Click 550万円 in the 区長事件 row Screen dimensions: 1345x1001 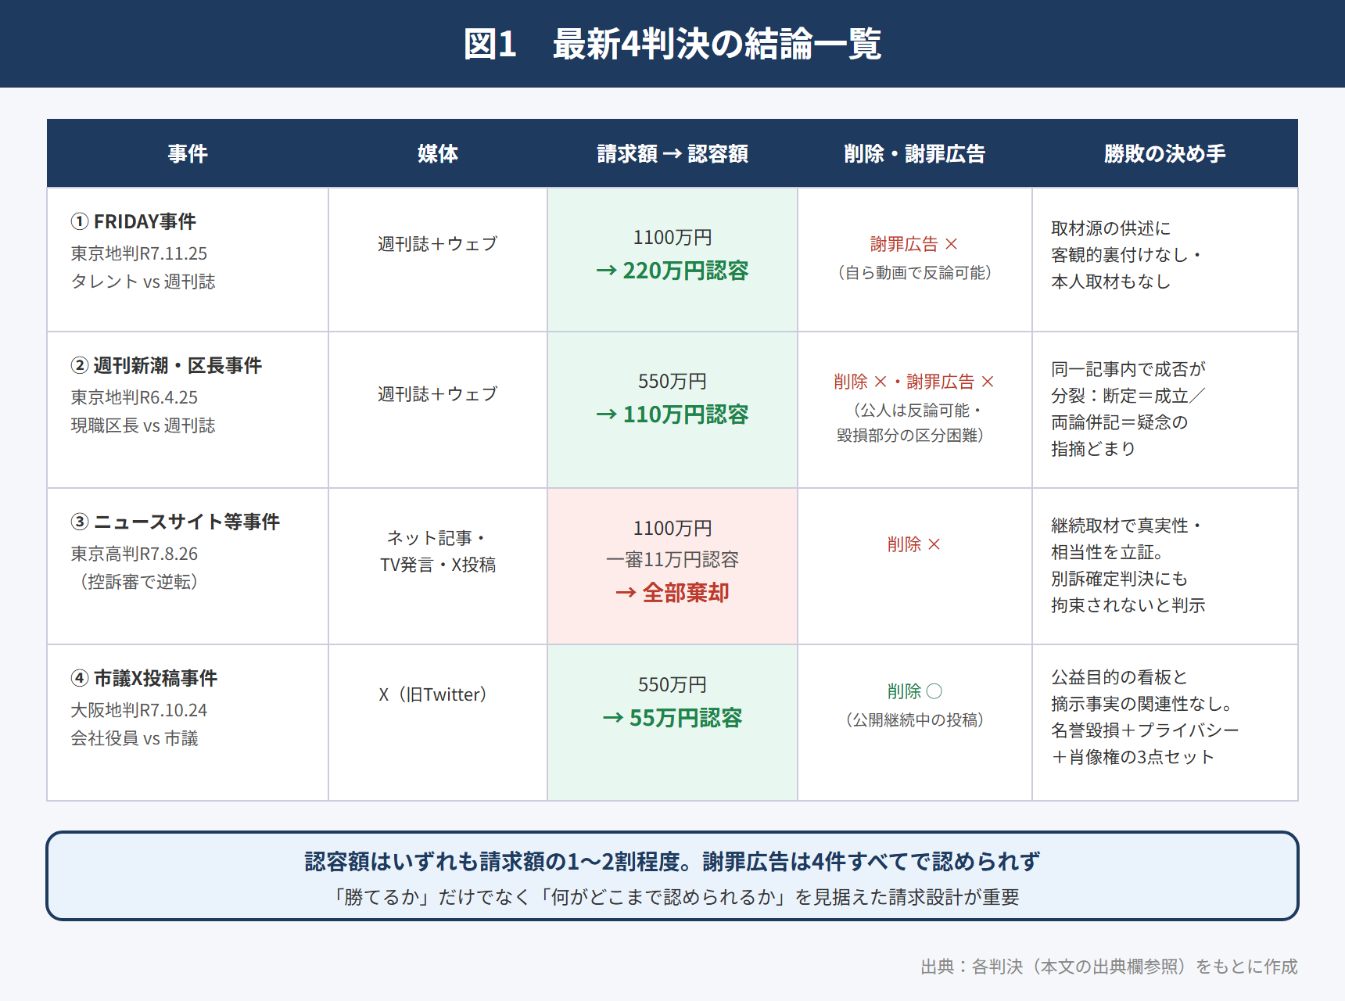[672, 381]
